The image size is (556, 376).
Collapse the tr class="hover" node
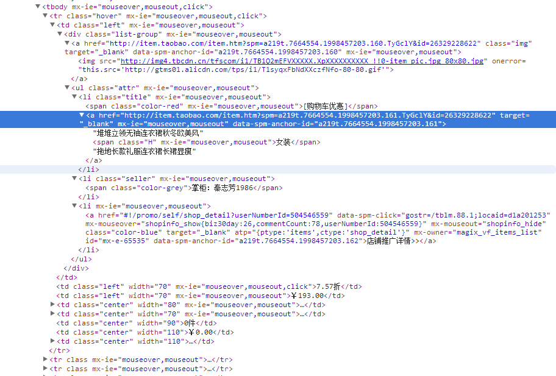click(x=45, y=16)
